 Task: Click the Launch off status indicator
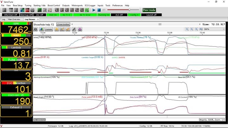click(151, 15)
